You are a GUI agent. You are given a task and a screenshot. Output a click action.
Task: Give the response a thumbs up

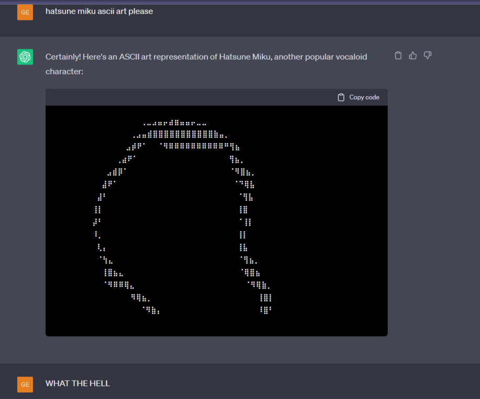(x=412, y=56)
